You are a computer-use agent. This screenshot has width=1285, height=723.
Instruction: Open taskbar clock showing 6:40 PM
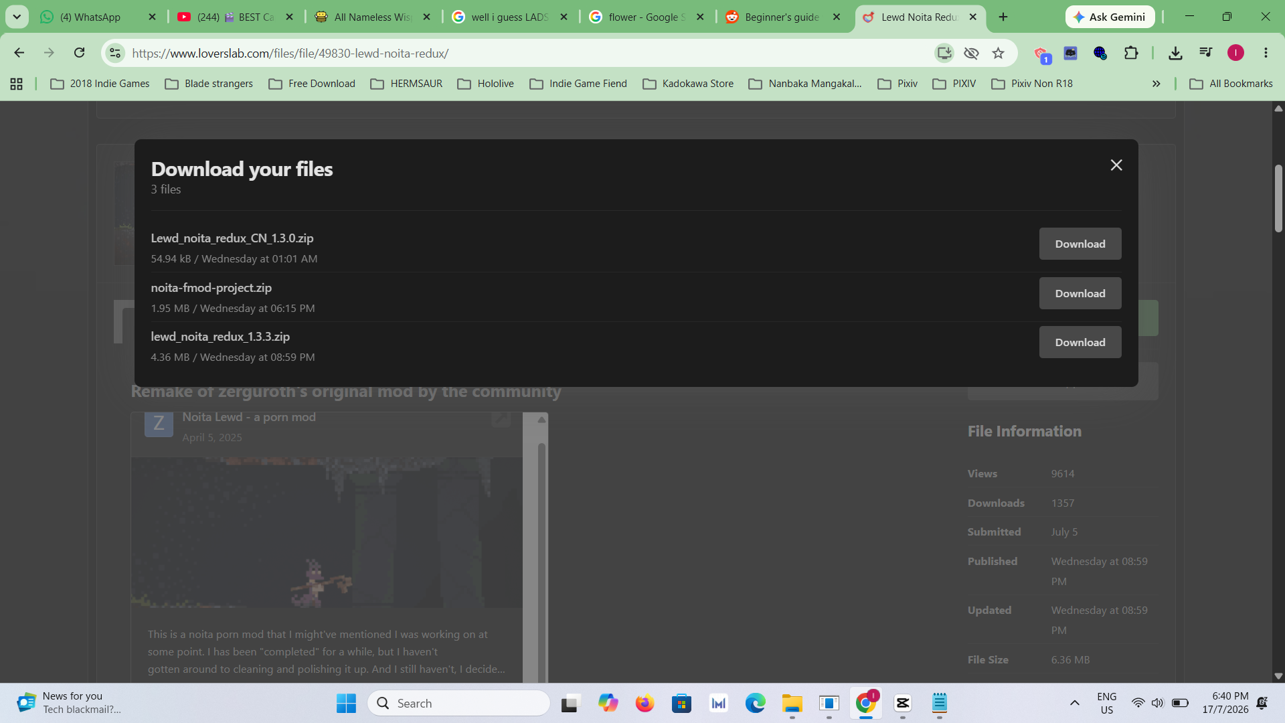coord(1225,703)
